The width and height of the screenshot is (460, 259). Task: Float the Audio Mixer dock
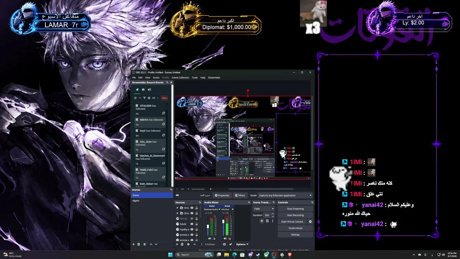pos(249,203)
